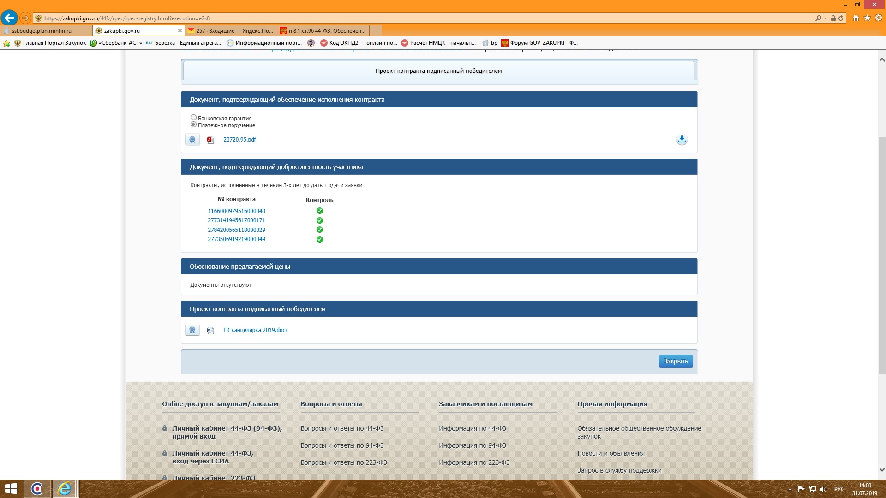Viewport: 886px width, 498px height.
Task: Click download icon next to 20720,95.pdf
Action: pos(682,139)
